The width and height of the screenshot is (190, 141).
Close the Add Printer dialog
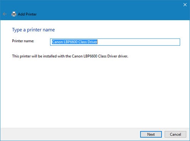coord(185,5)
